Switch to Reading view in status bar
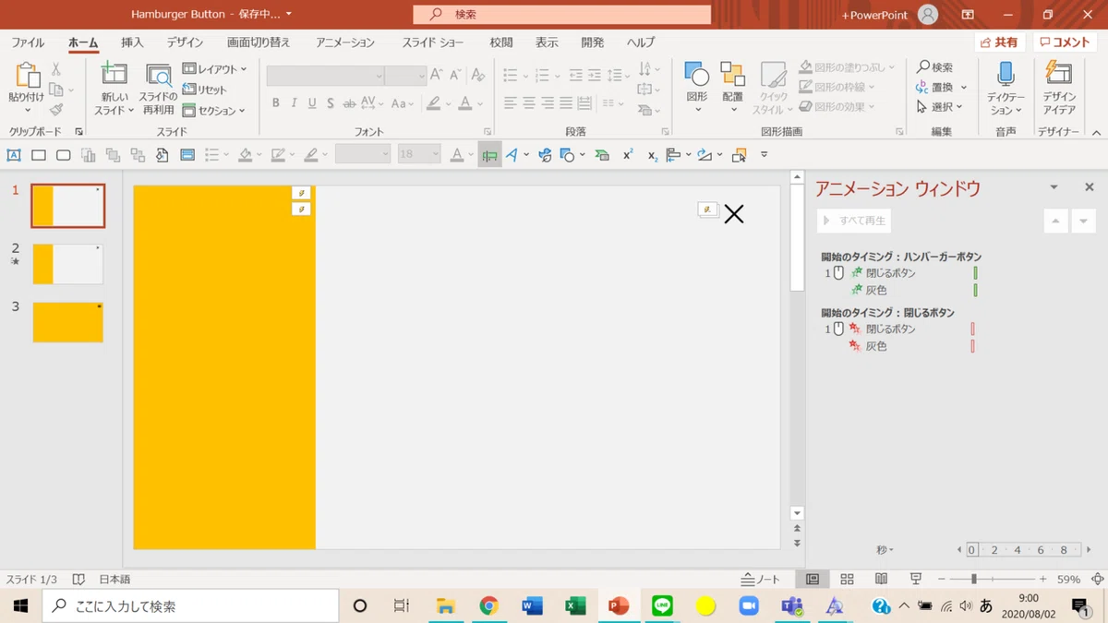This screenshot has width=1108, height=623. coord(881,579)
